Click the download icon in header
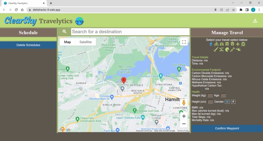This screenshot has width=263, height=141. (x=255, y=21)
